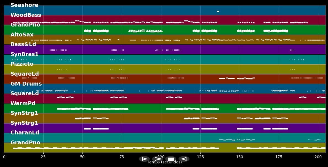Click the 'Temps (secondes)' axis label
Image resolution: width=328 pixels, height=167 pixels.
[x=165, y=162]
